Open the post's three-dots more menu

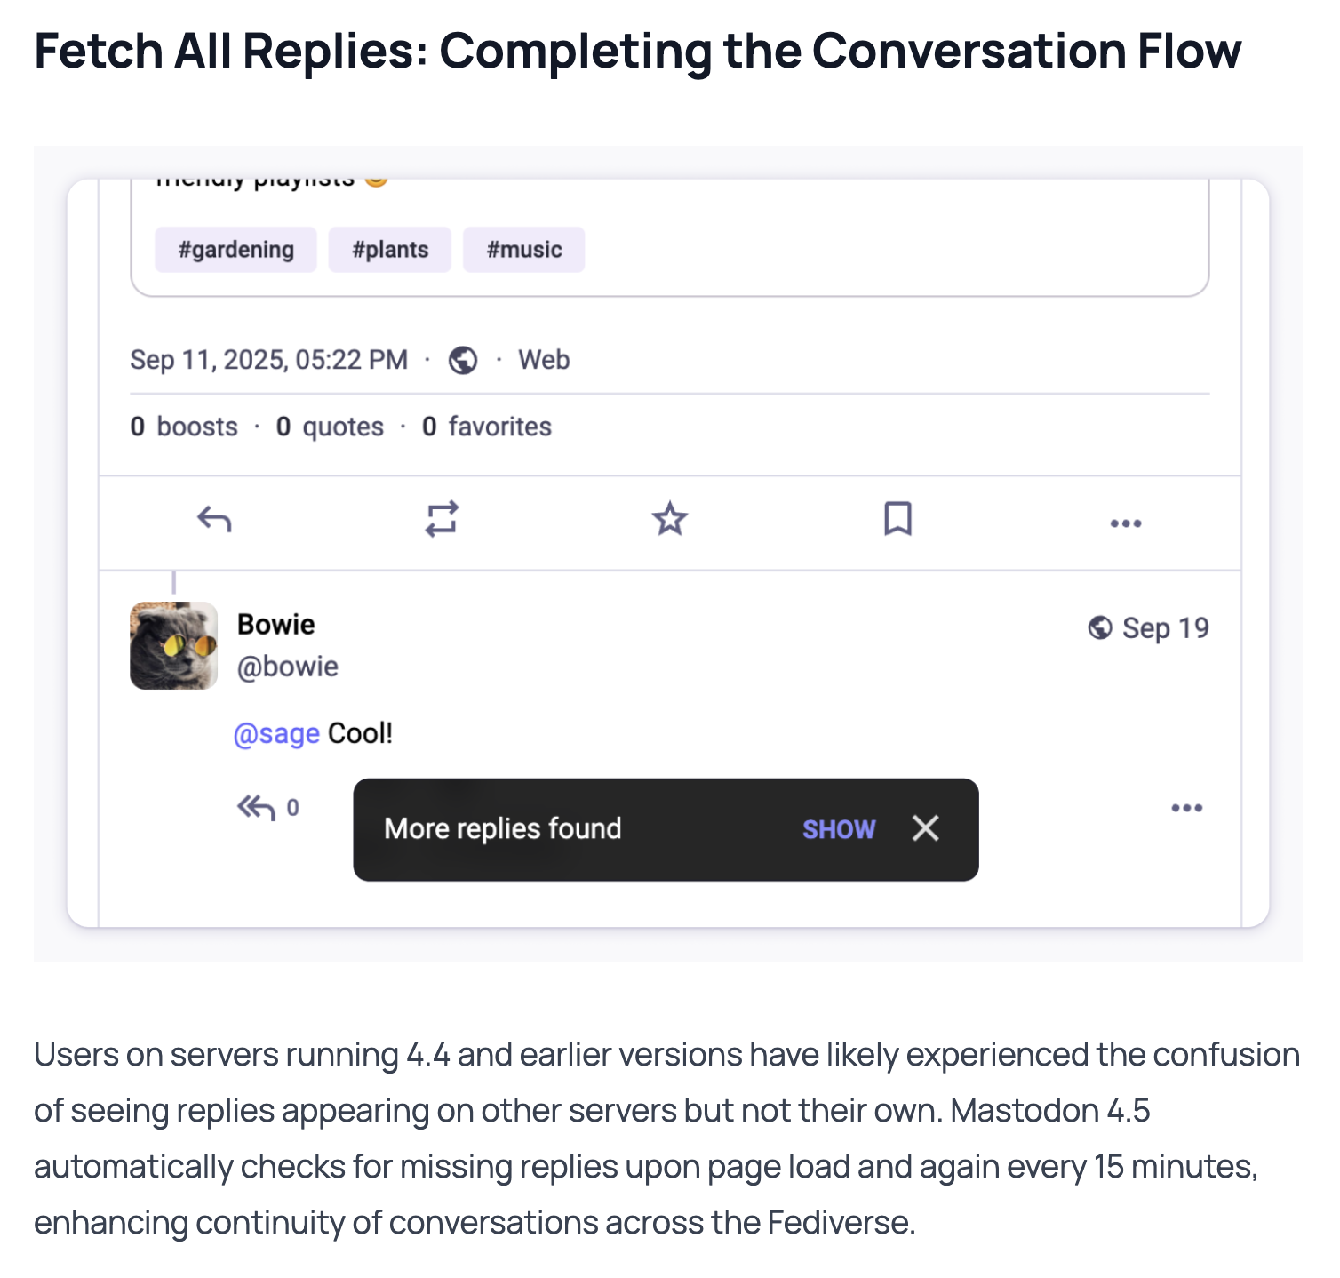point(1125,523)
